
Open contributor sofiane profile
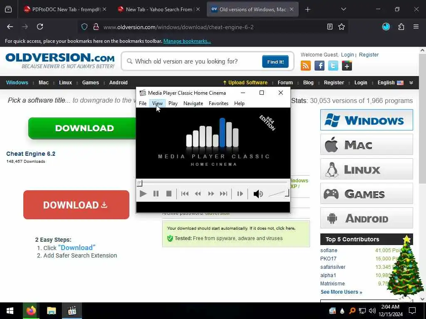click(329, 250)
